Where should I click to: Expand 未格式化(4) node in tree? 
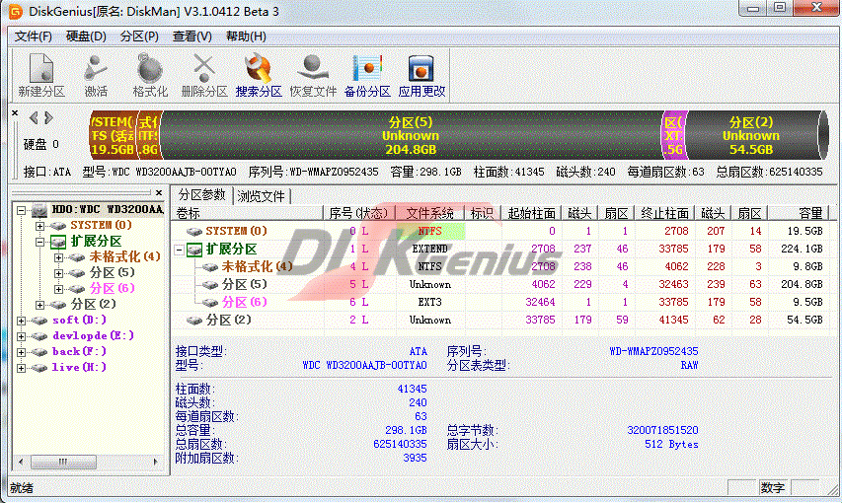coord(58,257)
